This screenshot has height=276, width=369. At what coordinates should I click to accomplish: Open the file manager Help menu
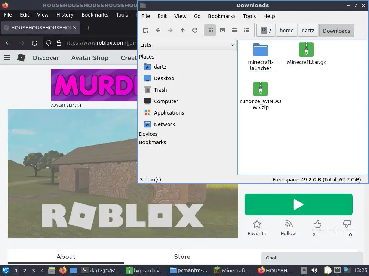coord(269,16)
